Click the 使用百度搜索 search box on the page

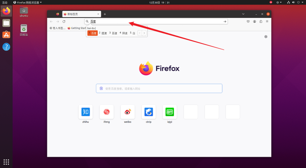[x=159, y=88]
